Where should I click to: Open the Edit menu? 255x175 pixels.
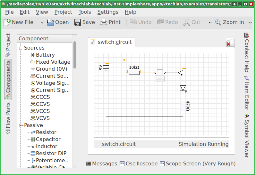point(25,12)
